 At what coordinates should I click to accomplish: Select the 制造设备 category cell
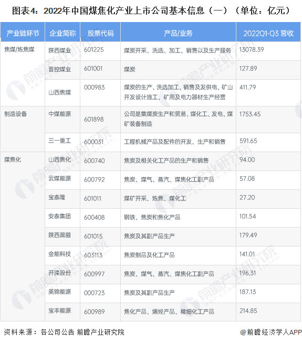[x=23, y=129]
